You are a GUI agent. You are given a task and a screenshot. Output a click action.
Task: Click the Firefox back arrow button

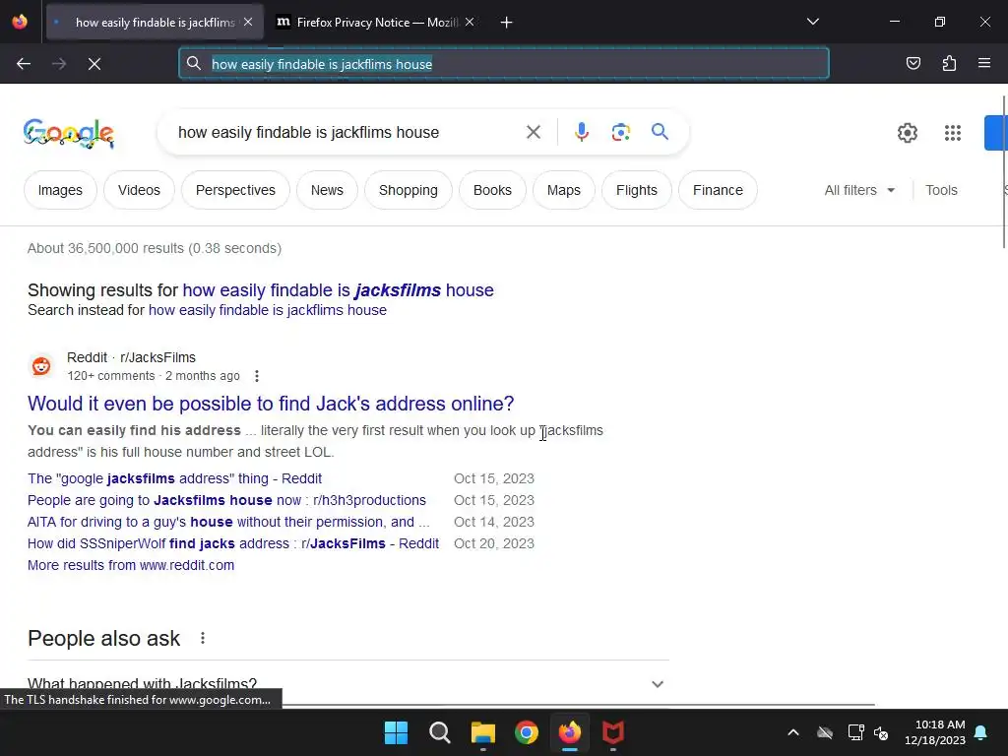[x=24, y=64]
